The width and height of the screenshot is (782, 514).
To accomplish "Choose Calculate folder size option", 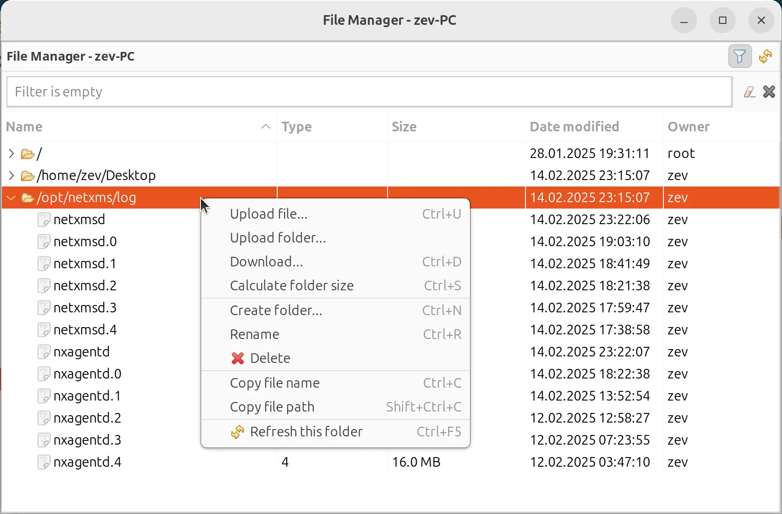I will (x=291, y=285).
